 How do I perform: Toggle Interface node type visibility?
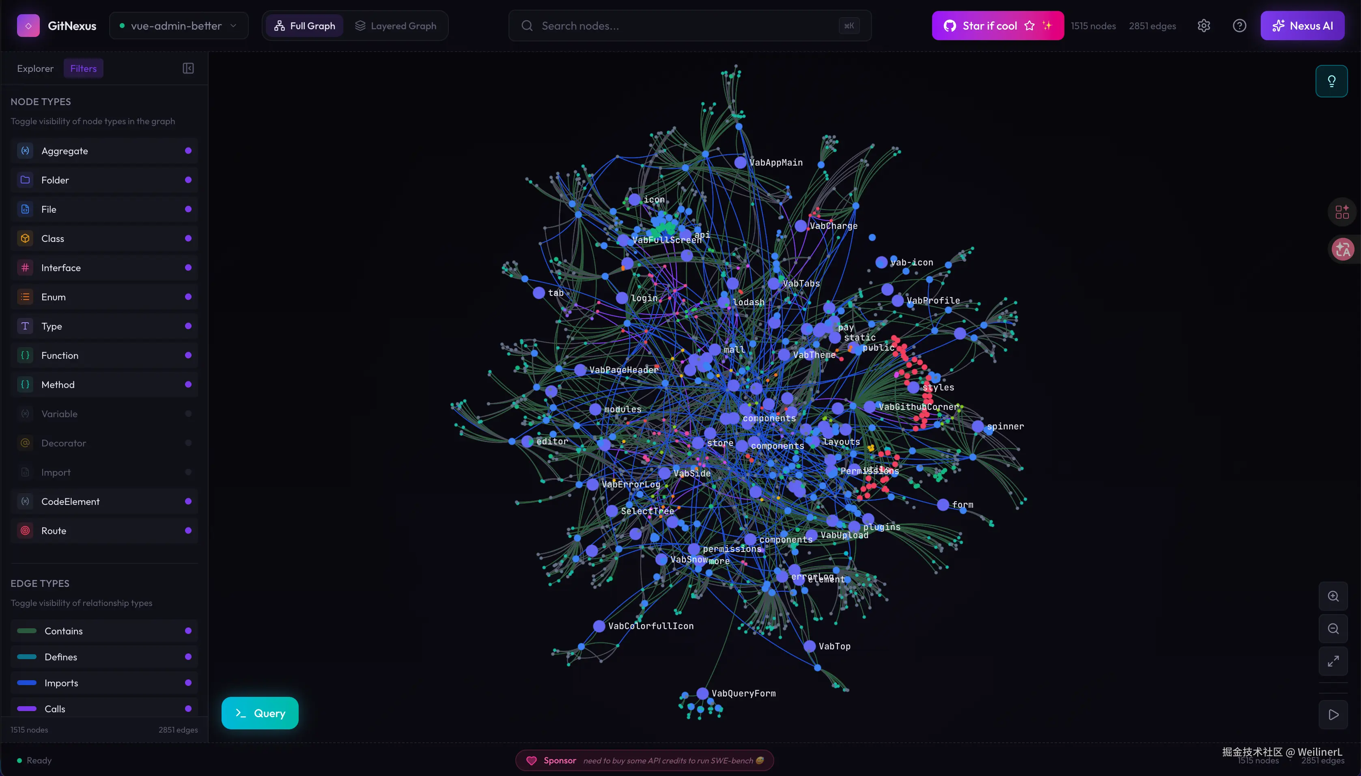point(104,267)
